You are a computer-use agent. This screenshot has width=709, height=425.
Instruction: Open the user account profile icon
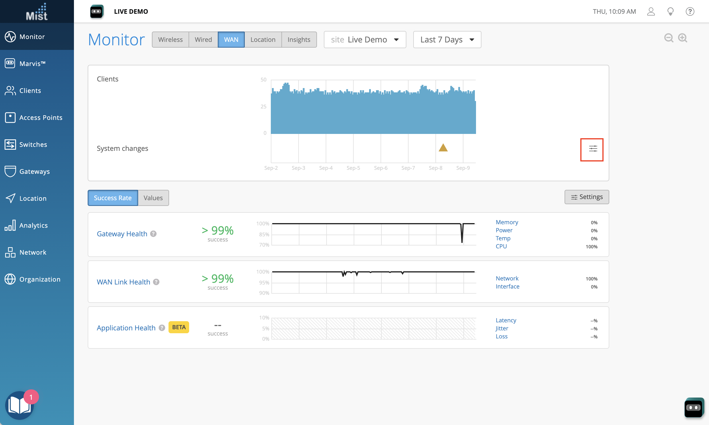pyautogui.click(x=651, y=11)
